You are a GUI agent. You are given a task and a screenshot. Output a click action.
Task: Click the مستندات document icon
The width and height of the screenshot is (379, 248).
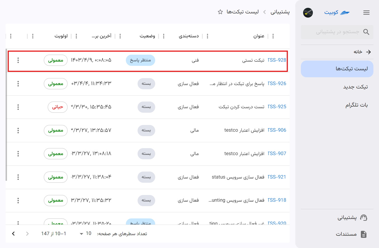pyautogui.click(x=364, y=234)
